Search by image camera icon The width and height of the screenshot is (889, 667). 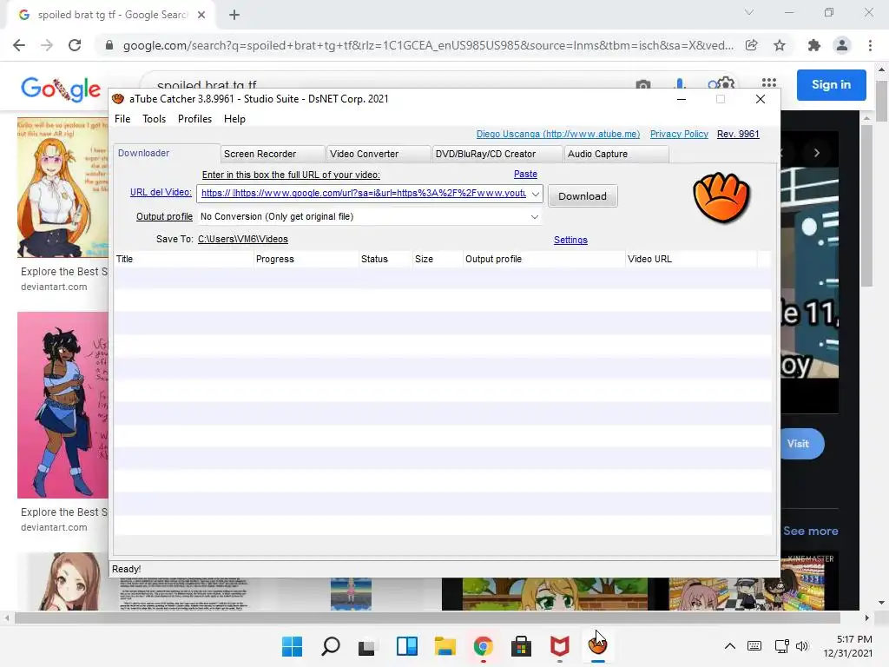(643, 85)
